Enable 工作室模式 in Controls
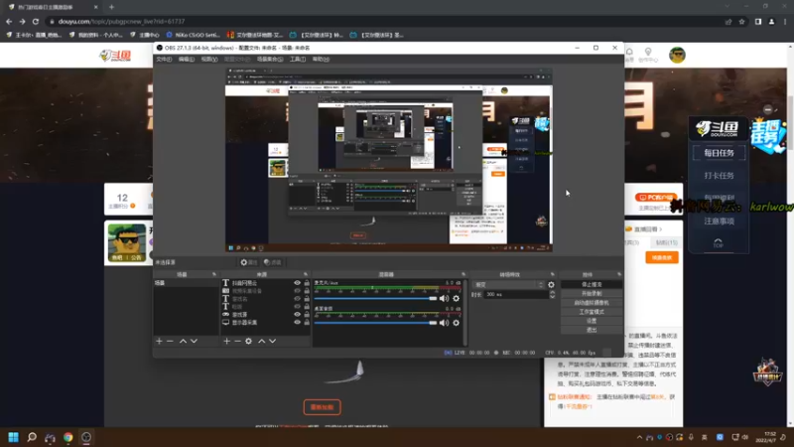This screenshot has height=447, width=794. [x=592, y=312]
